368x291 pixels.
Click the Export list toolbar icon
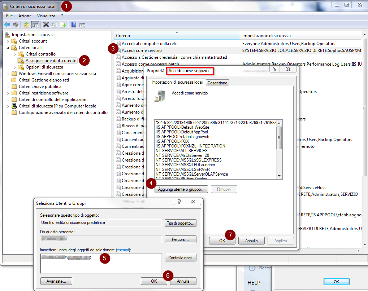click(x=63, y=25)
